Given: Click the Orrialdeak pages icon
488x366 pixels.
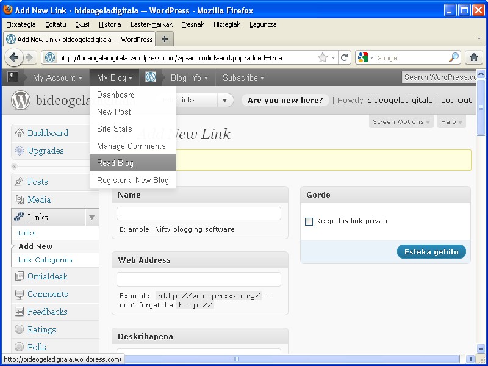Looking at the screenshot, I should point(20,276).
